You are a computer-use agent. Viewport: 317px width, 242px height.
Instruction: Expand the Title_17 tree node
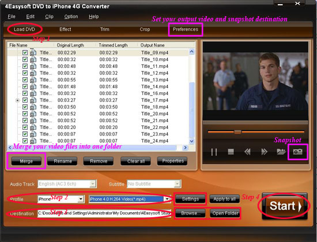coord(18,100)
